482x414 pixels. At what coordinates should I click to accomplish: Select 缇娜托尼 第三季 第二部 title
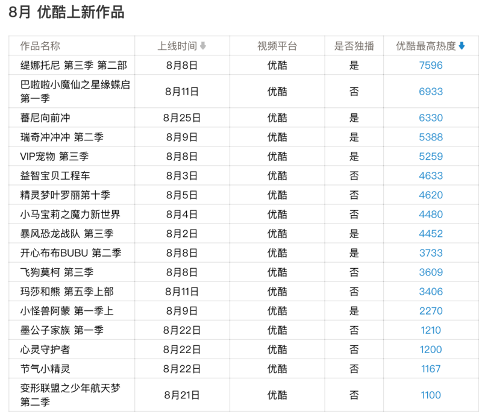click(74, 65)
